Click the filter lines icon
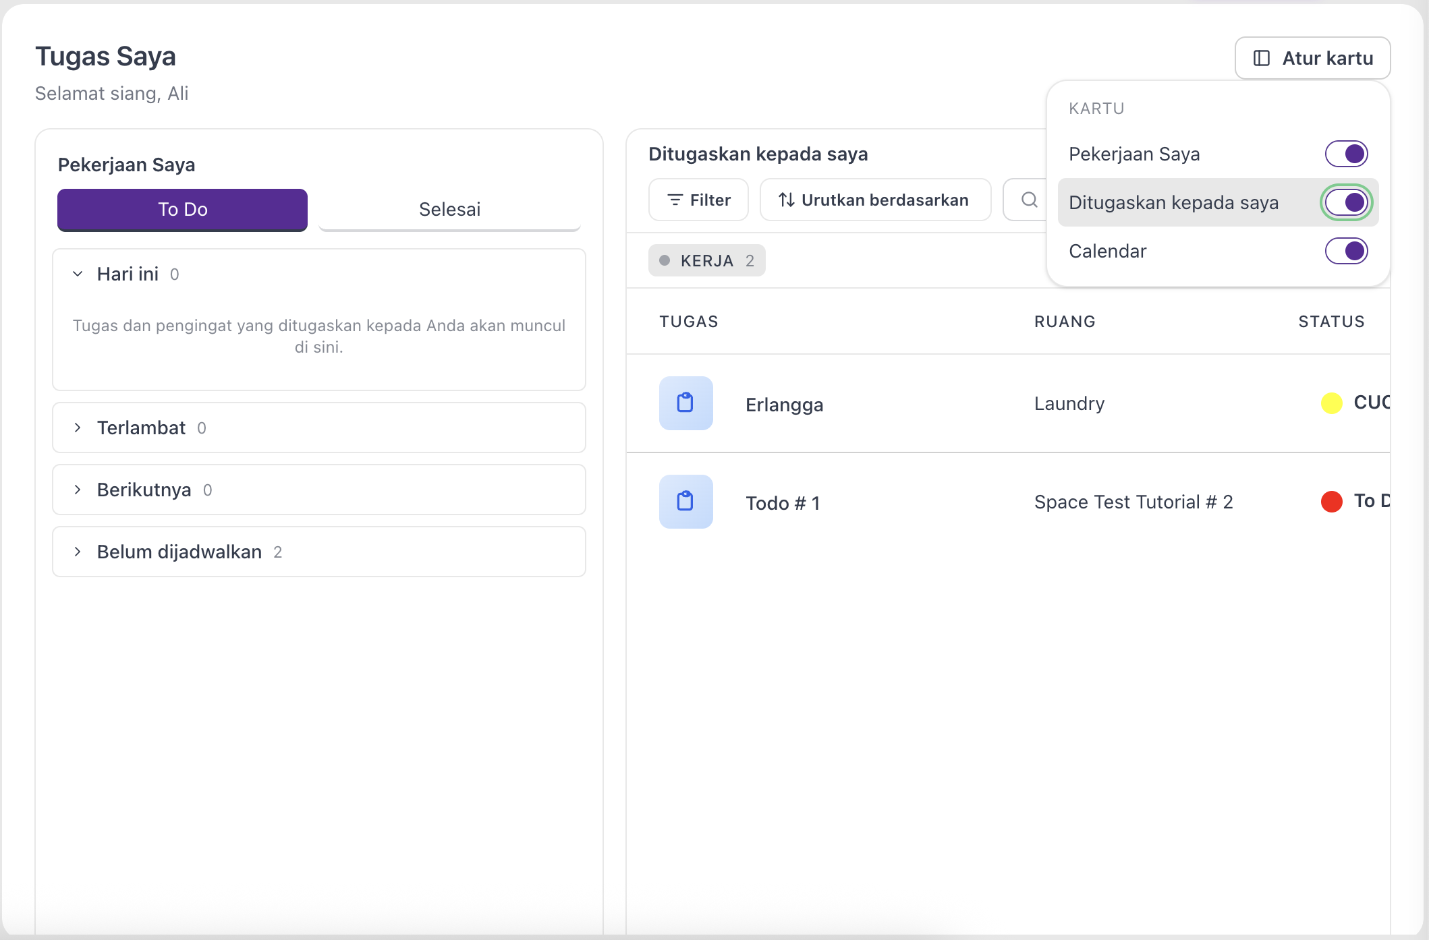 [x=675, y=200]
